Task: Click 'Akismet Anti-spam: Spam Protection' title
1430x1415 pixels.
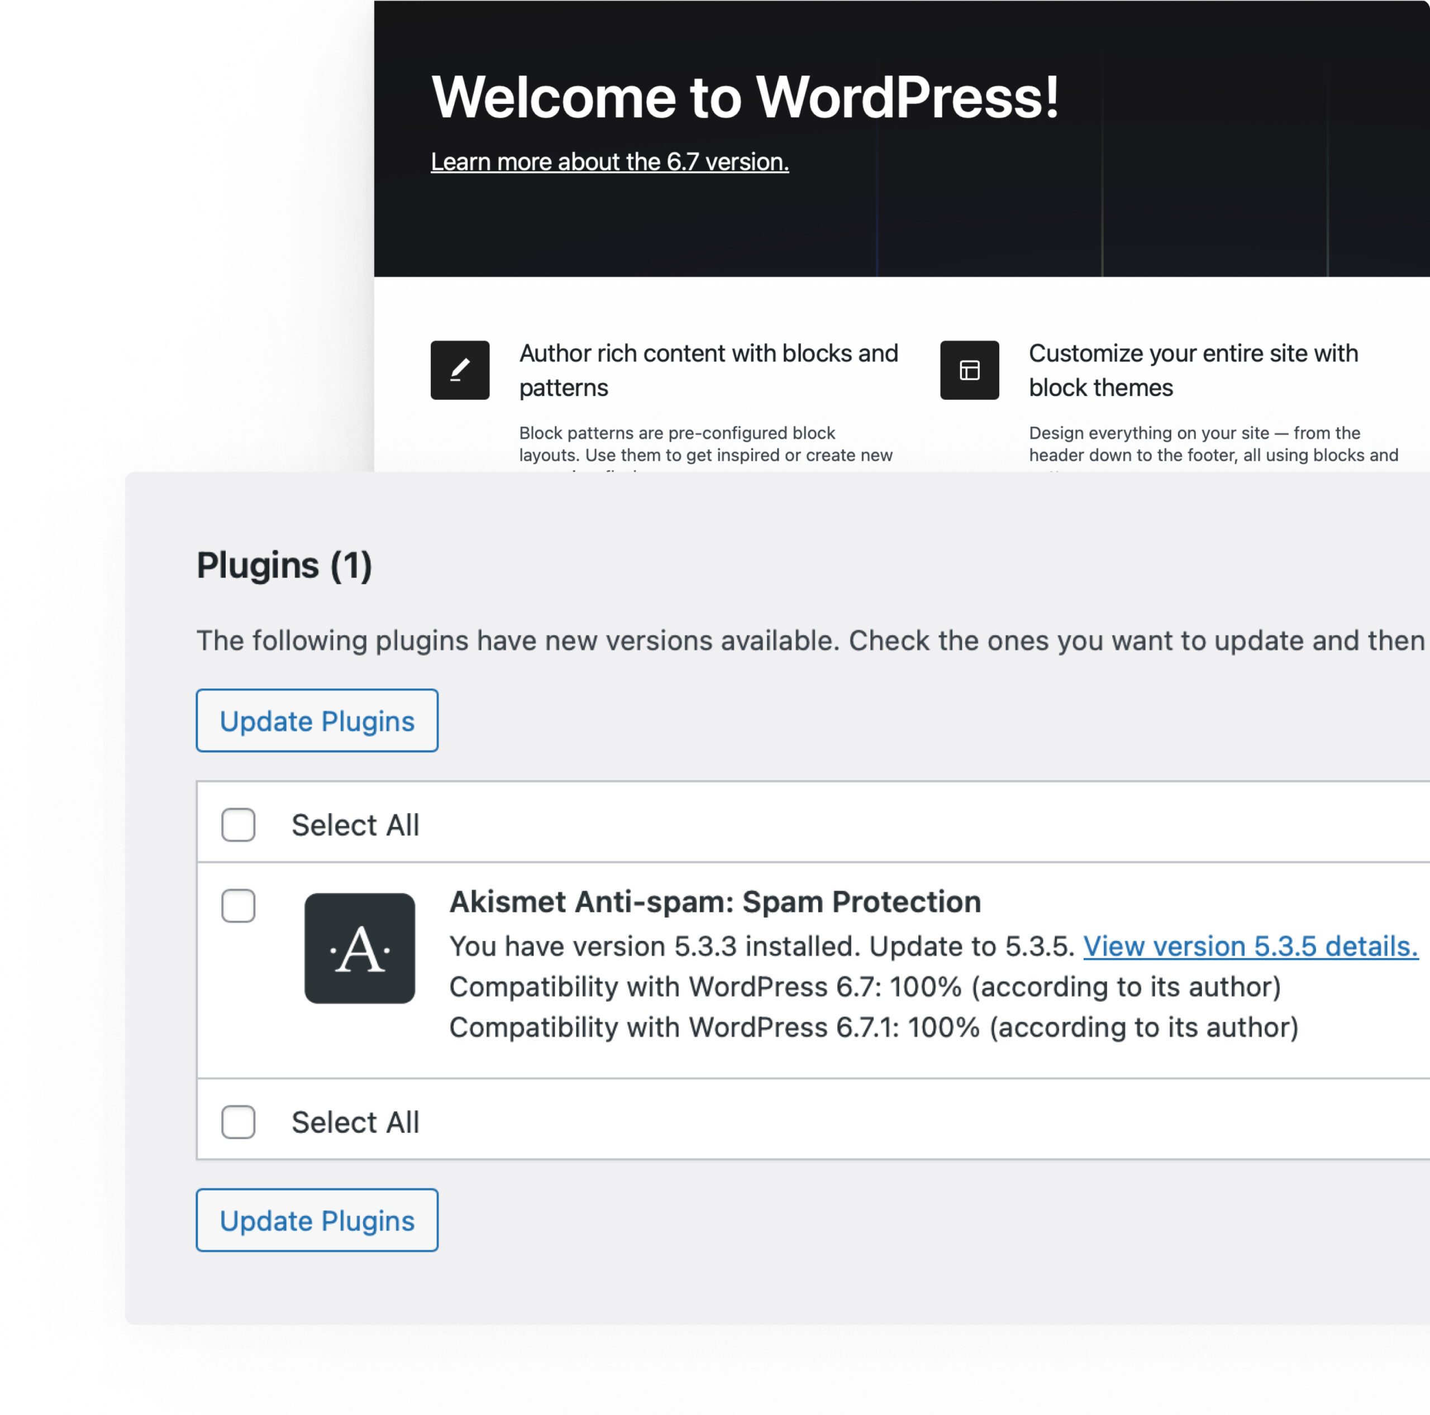Action: pyautogui.click(x=715, y=901)
